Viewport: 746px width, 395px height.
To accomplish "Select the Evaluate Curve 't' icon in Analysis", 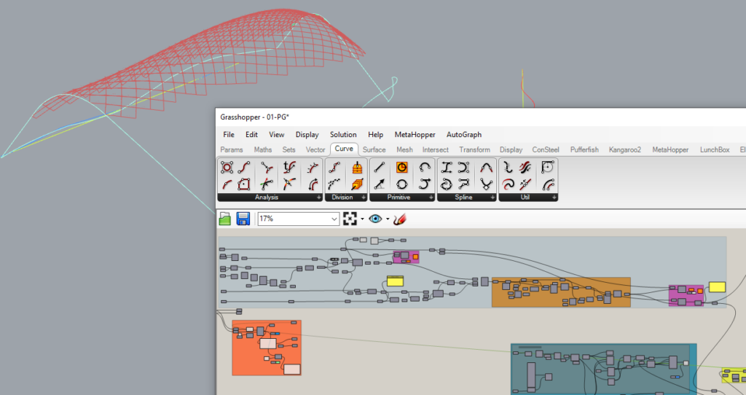I will coord(289,168).
